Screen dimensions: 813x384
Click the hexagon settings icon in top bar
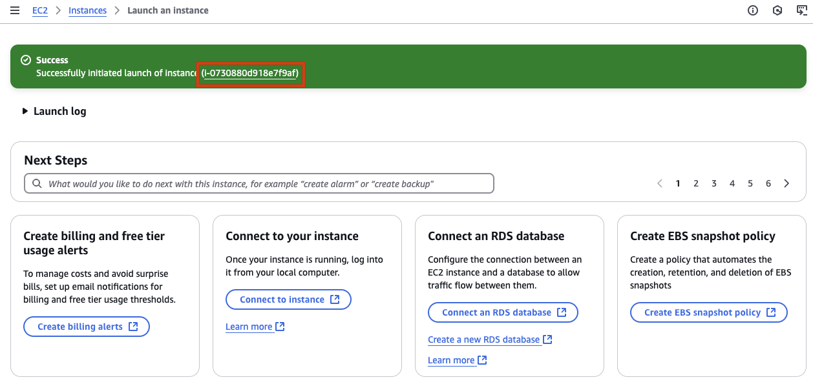(778, 10)
